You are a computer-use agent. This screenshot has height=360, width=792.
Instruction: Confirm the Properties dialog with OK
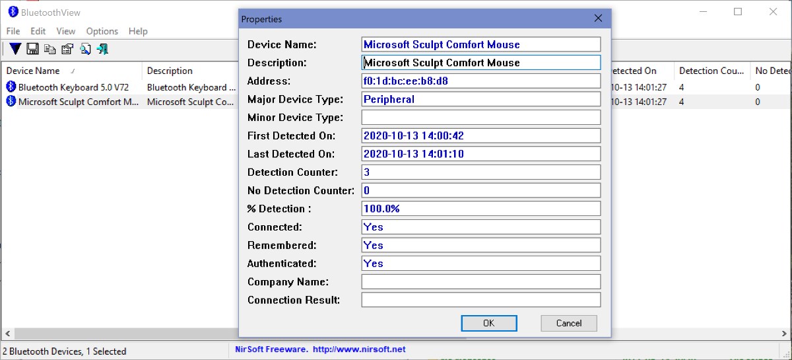pyautogui.click(x=489, y=323)
